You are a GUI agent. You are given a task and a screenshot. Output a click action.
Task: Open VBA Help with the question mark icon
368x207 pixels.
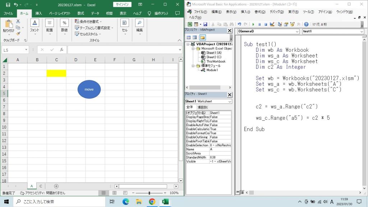click(306, 24)
